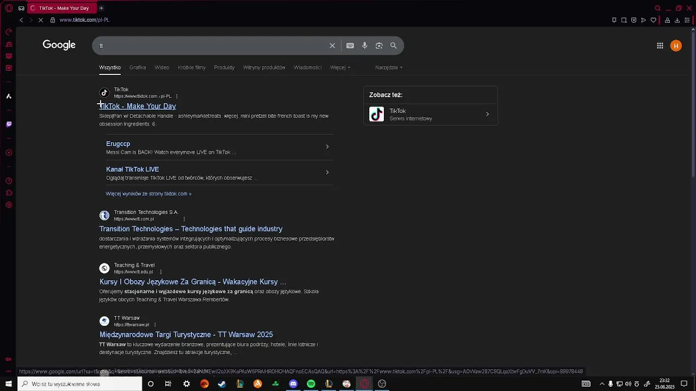The image size is (696, 391).
Task: Open the snapshot tool icon
Action: [x=624, y=20]
